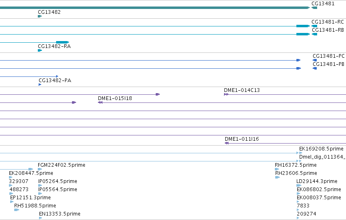Screen dimensions: 346x220
Task: Select the EK008037.5prime EST label
Action: pos(319,198)
